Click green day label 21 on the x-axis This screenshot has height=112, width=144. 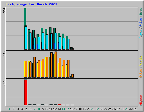[x=93, y=109]
